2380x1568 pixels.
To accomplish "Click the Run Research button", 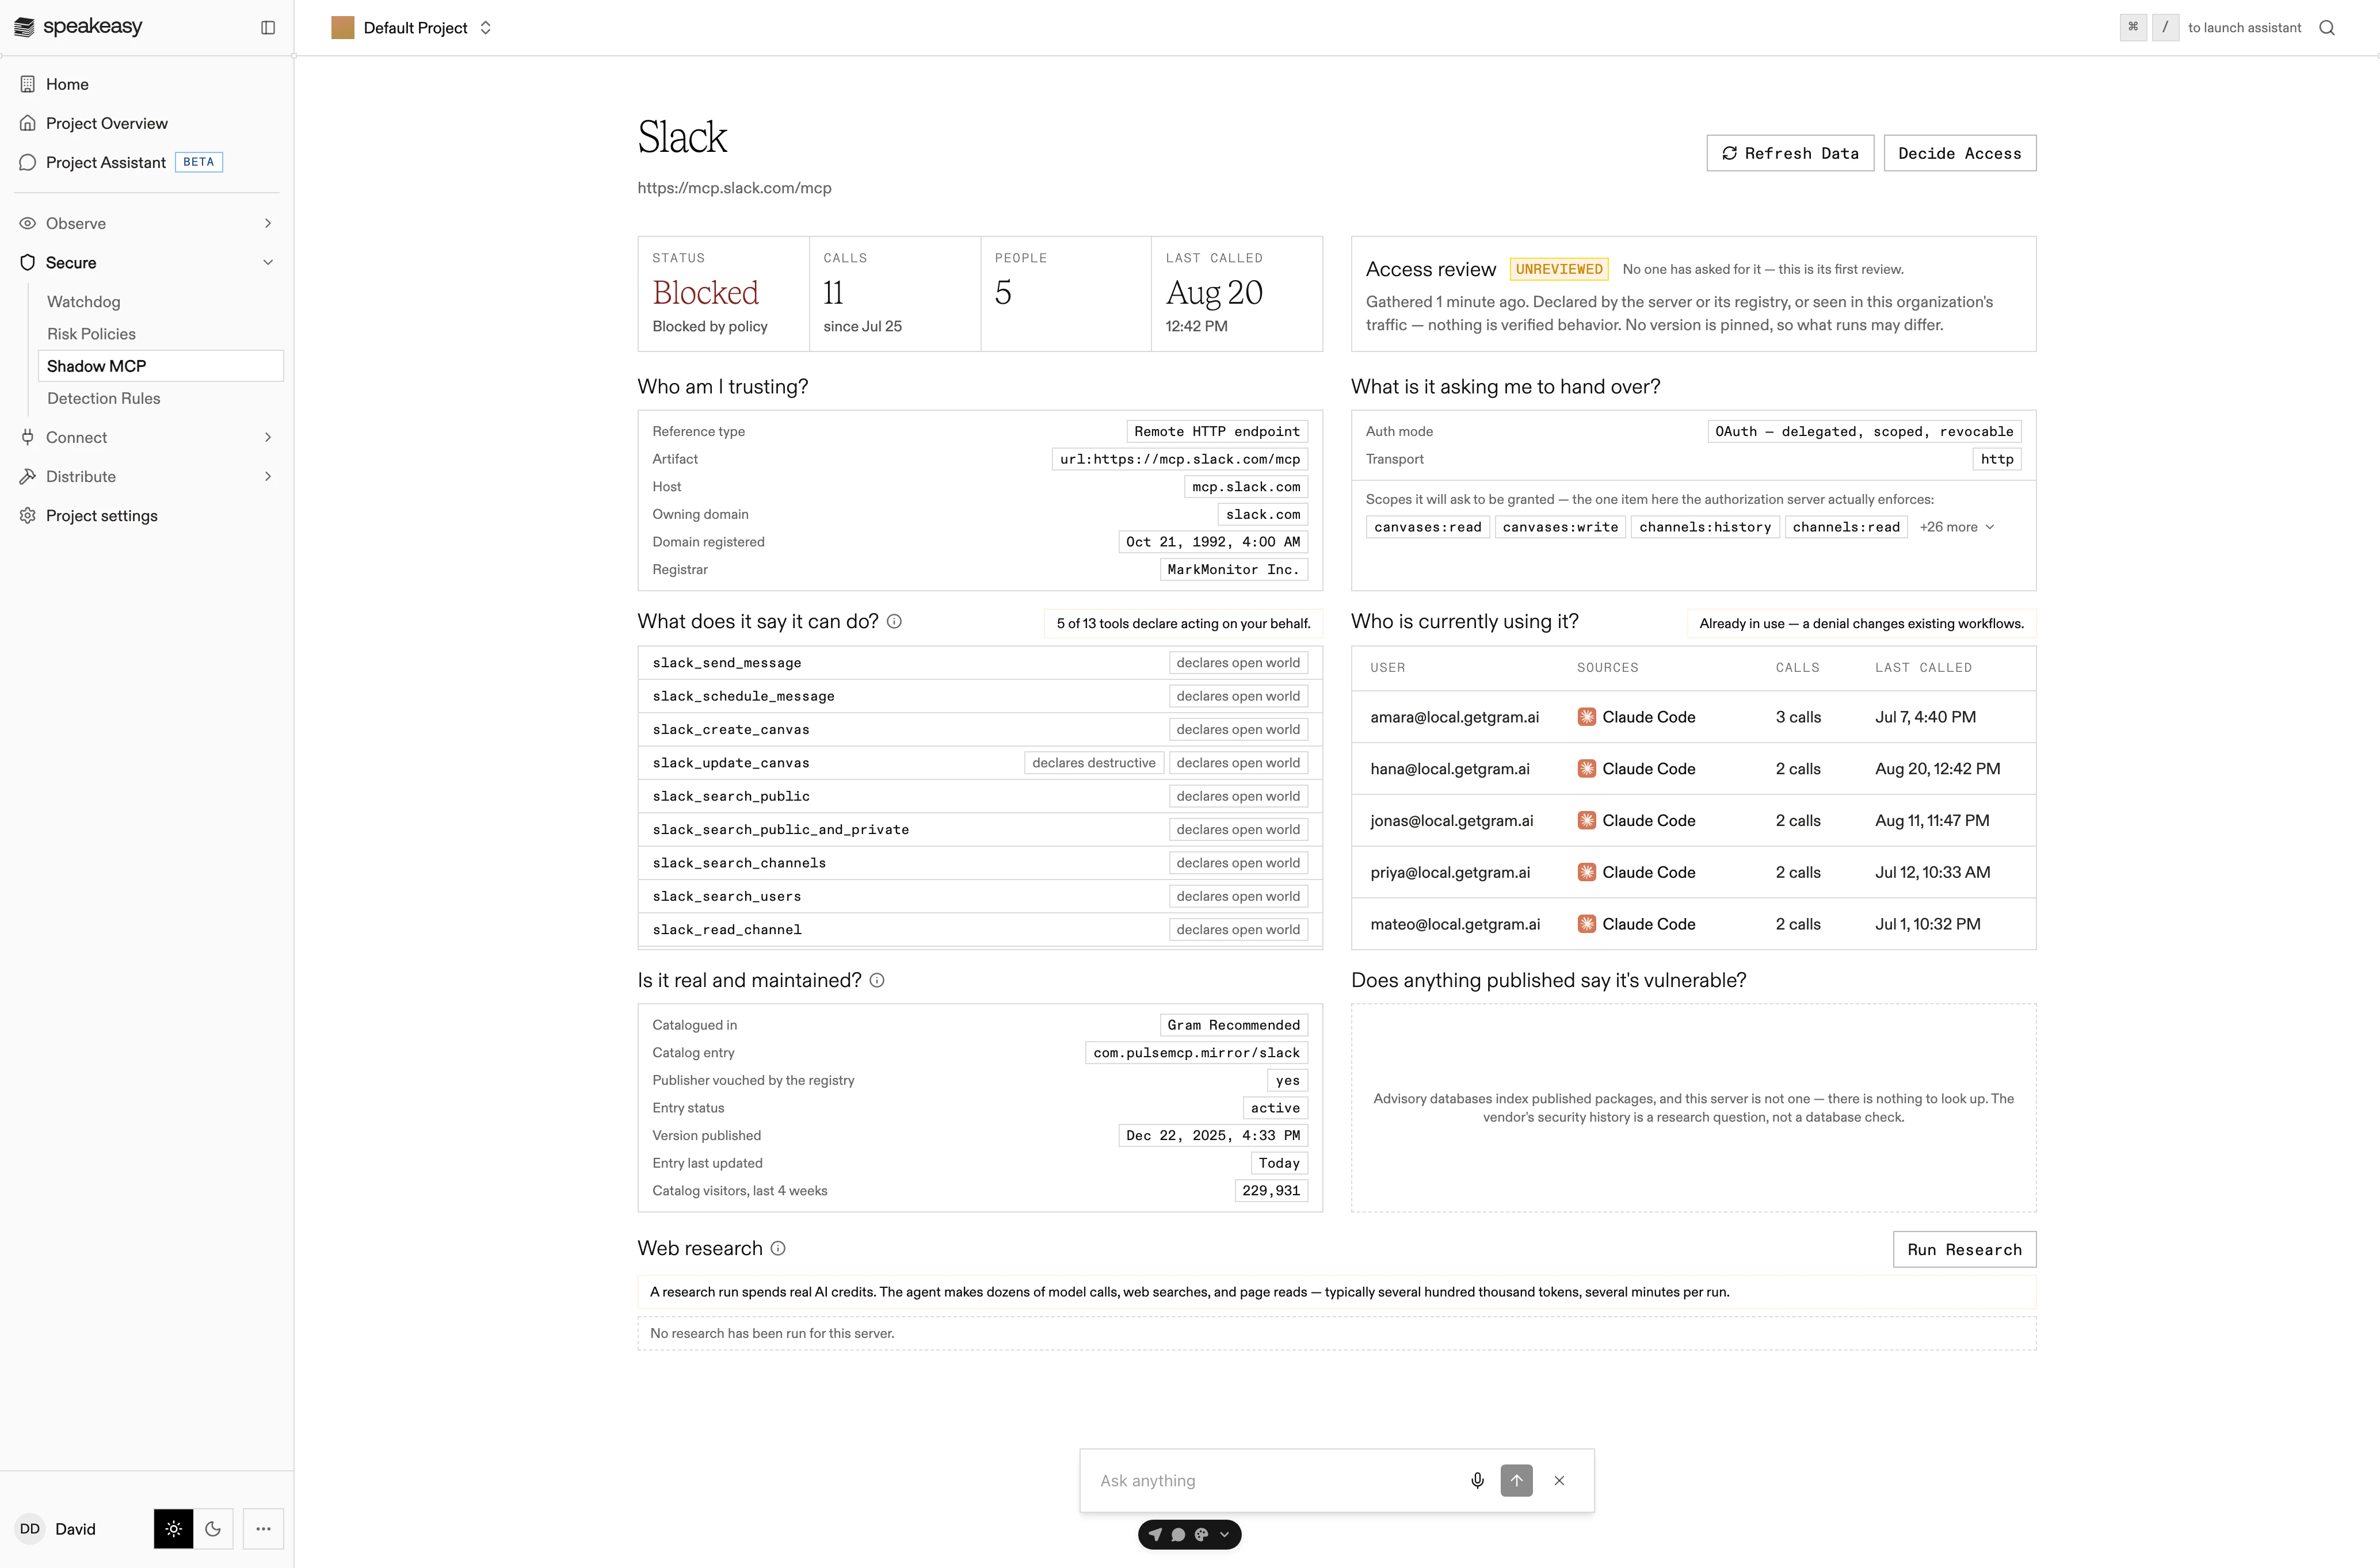I will tap(1964, 1249).
